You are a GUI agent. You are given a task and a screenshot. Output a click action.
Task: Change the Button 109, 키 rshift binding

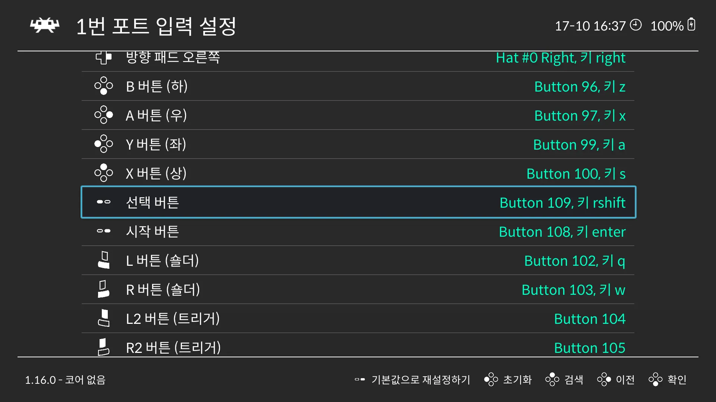click(x=562, y=203)
